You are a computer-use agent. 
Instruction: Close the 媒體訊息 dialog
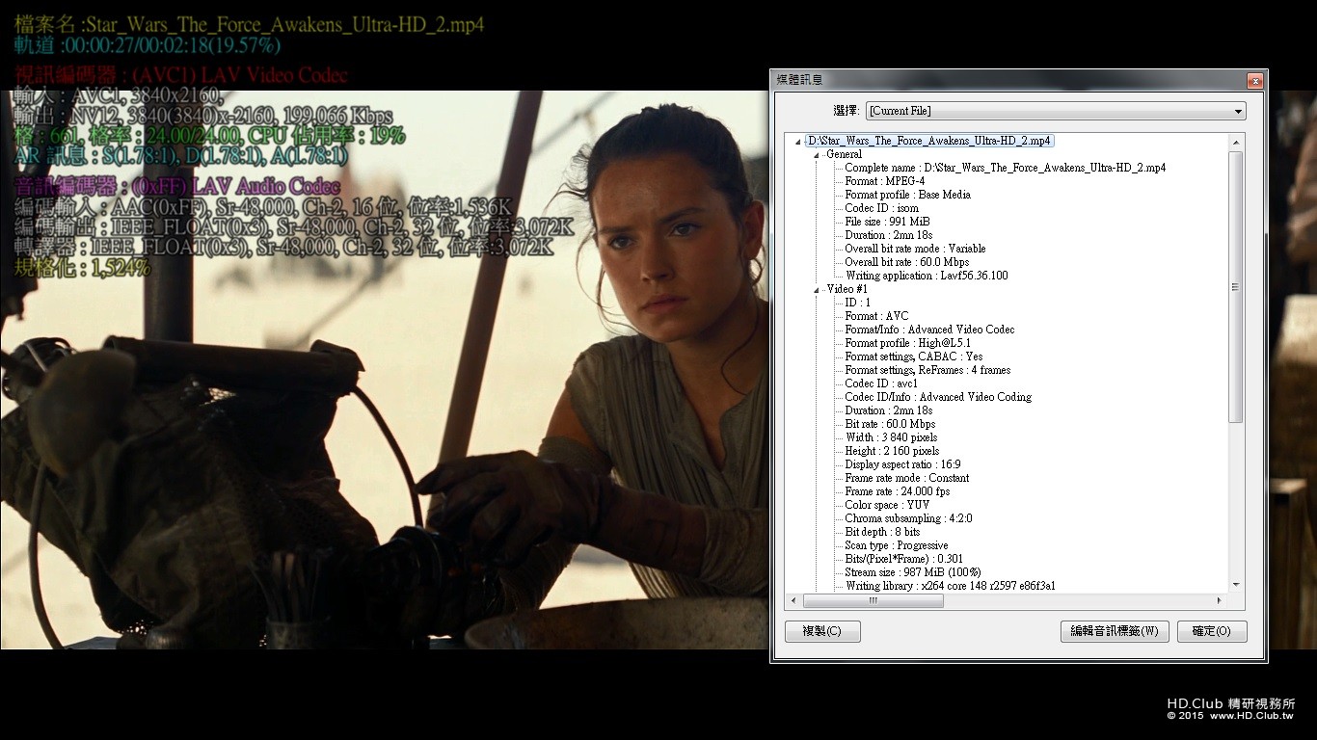click(x=1254, y=81)
